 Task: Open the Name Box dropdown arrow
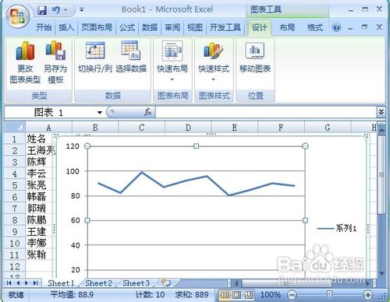pos(100,113)
